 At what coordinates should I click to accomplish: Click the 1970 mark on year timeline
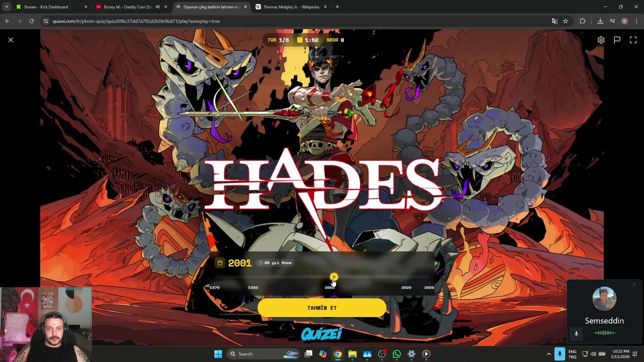(214, 288)
